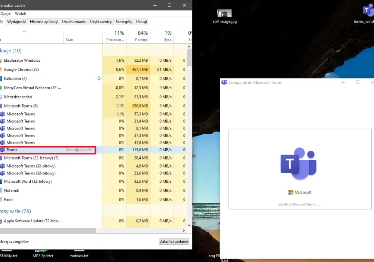The image size is (374, 262).
Task: Open the Widok menu
Action: pyautogui.click(x=21, y=13)
